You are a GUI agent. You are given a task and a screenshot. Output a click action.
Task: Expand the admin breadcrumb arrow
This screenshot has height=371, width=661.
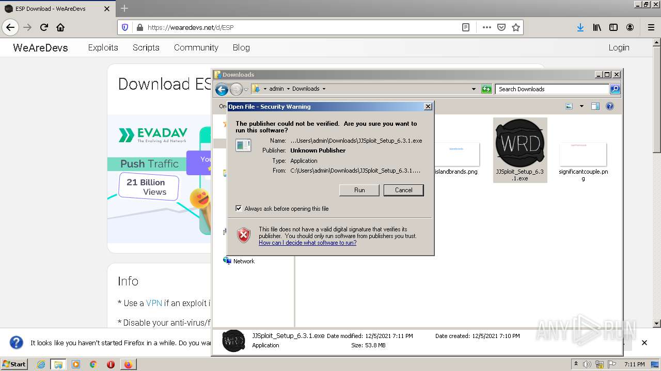click(x=288, y=89)
